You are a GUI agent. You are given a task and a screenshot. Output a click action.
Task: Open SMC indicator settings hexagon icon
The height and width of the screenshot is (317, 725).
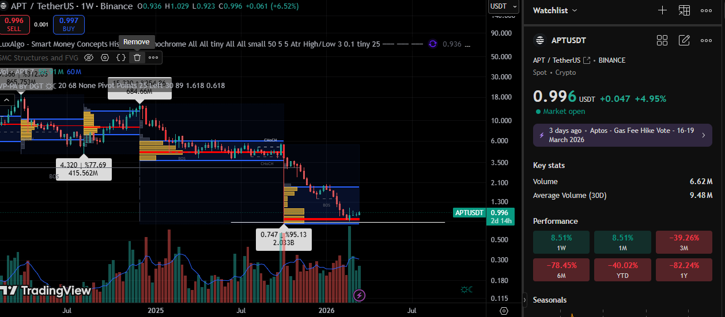(105, 58)
